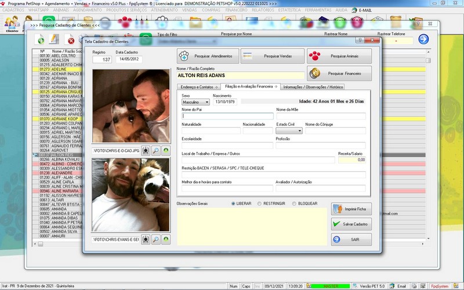Click the Nascimento date field 13/10/1979

click(x=225, y=102)
